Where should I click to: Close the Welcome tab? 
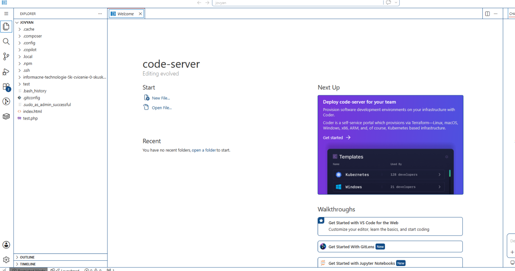[140, 14]
